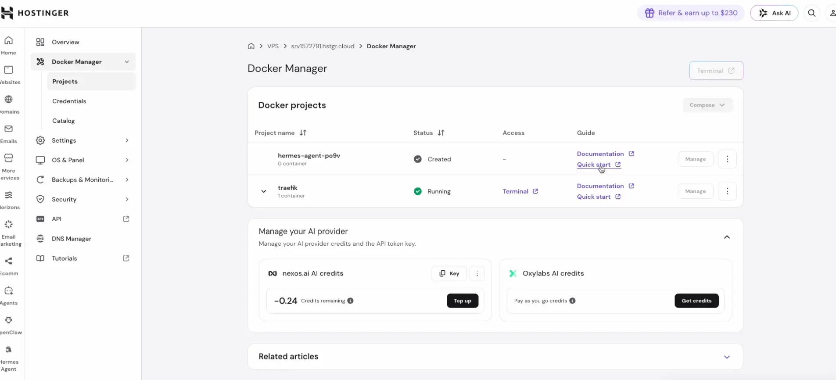Expand the traefik project row
This screenshot has height=380, width=836.
[263, 191]
